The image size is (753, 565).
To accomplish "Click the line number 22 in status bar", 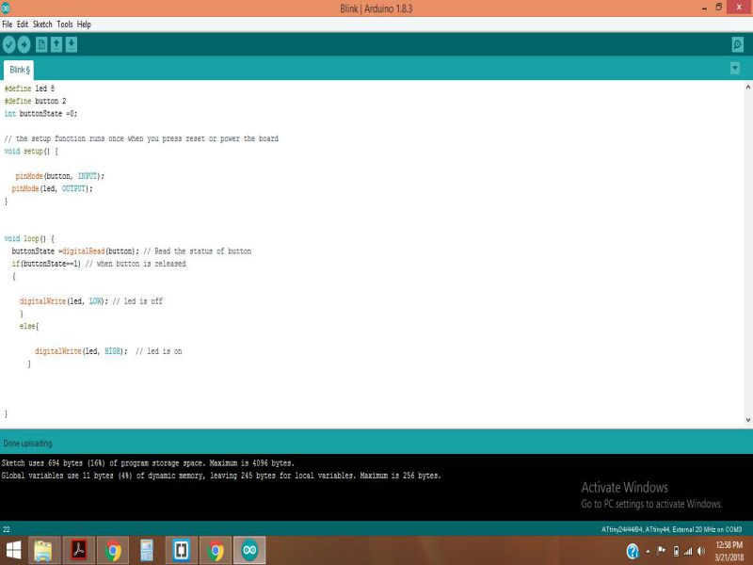I will pyautogui.click(x=7, y=529).
